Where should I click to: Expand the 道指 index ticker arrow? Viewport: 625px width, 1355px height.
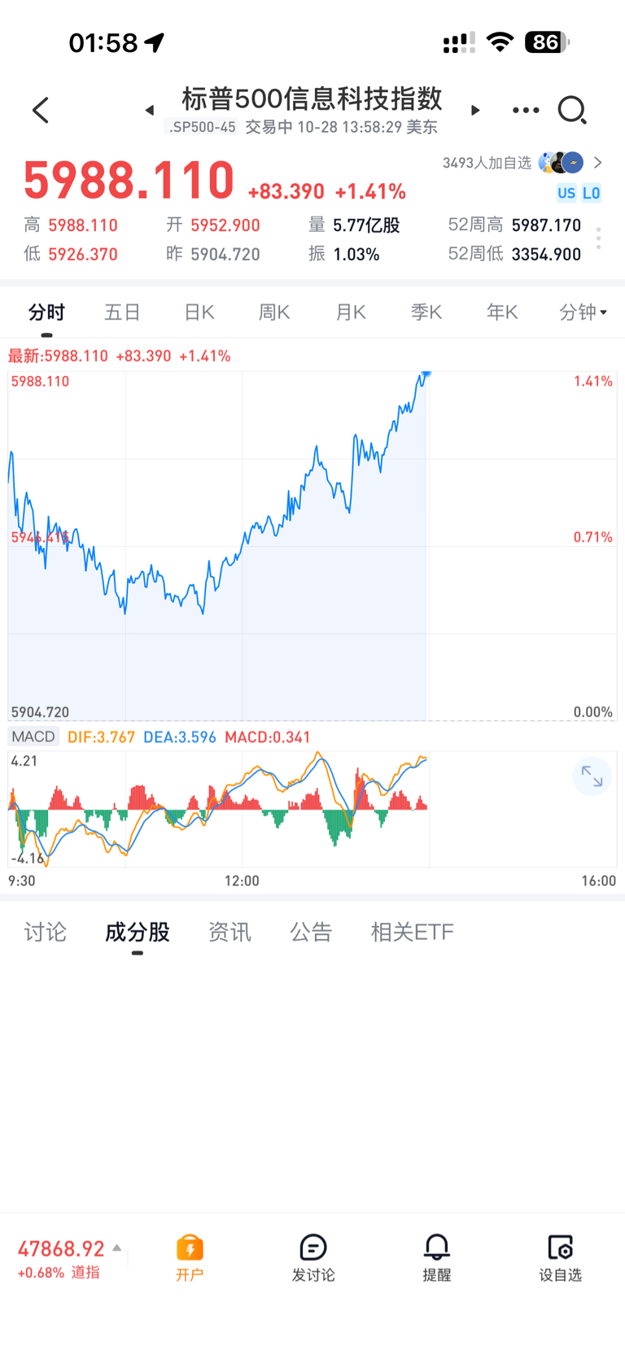click(117, 1248)
